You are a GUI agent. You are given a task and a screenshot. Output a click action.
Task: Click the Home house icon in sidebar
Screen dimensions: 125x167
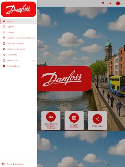tap(4, 21)
